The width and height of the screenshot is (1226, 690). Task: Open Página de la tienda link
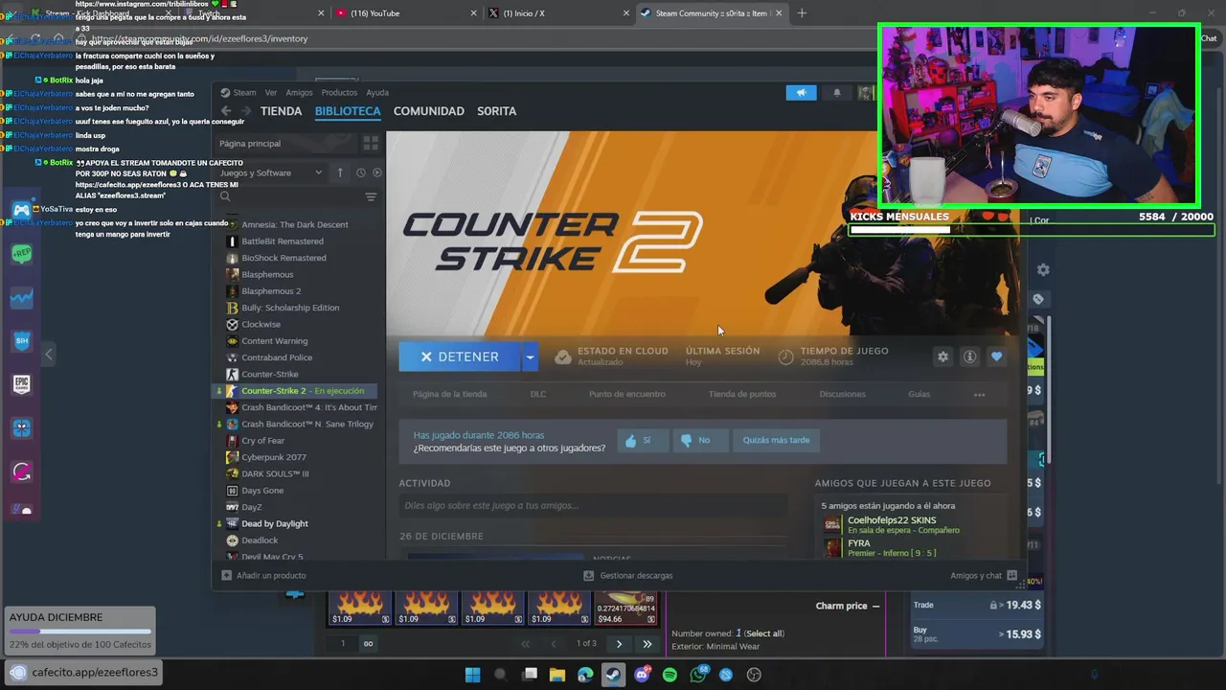[x=449, y=394]
